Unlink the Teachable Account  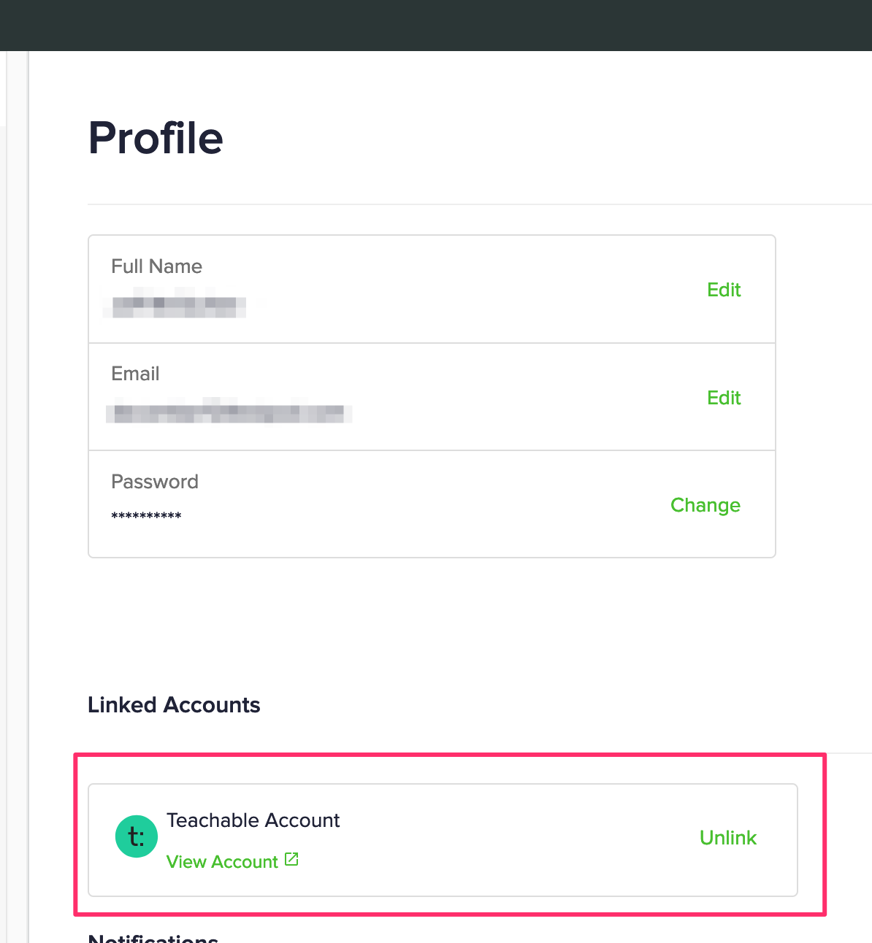[728, 838]
